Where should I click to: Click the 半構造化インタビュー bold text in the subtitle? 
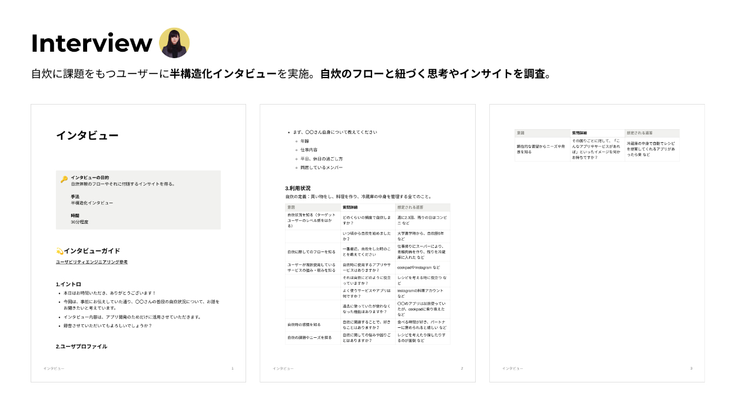[x=223, y=74]
